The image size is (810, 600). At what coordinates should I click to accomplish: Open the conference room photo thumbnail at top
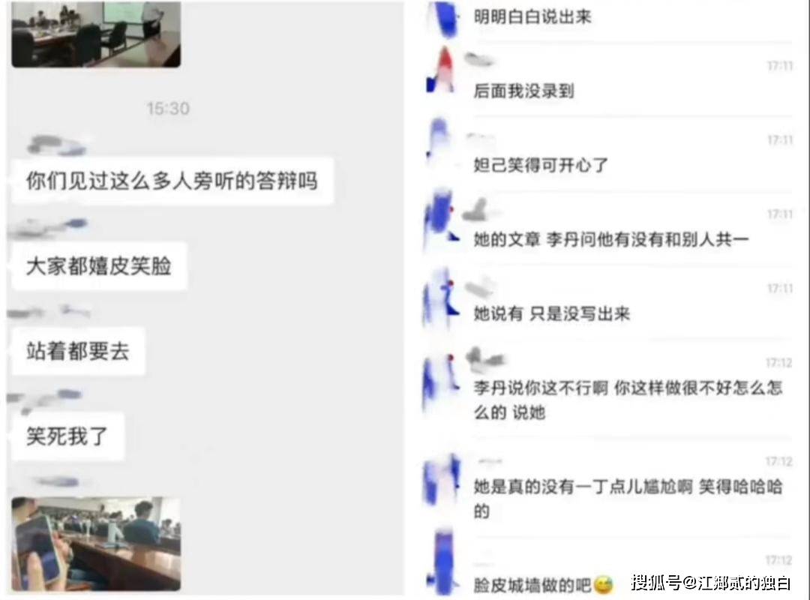(x=96, y=34)
